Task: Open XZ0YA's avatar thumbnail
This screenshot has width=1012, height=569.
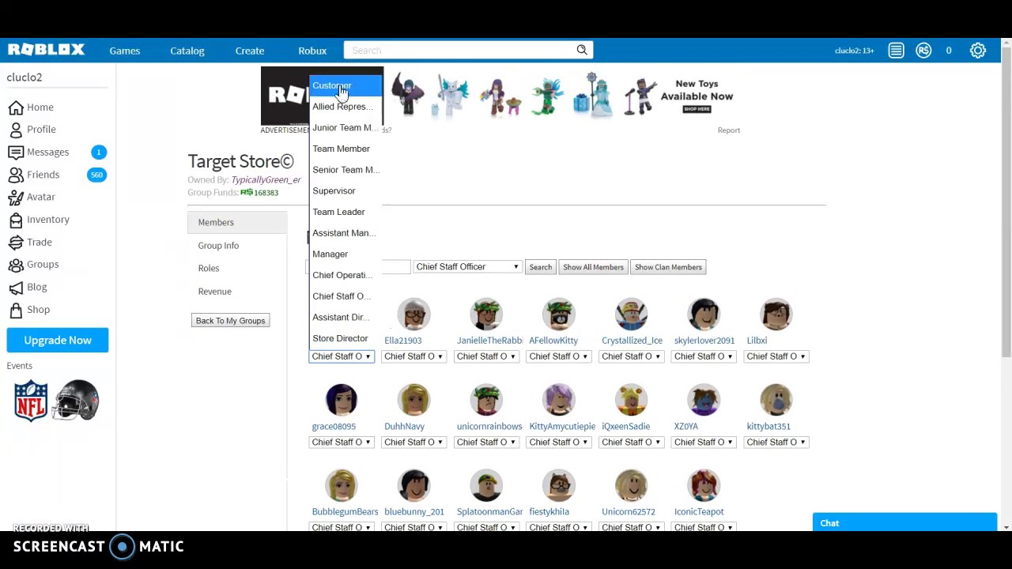Action: coord(704,400)
